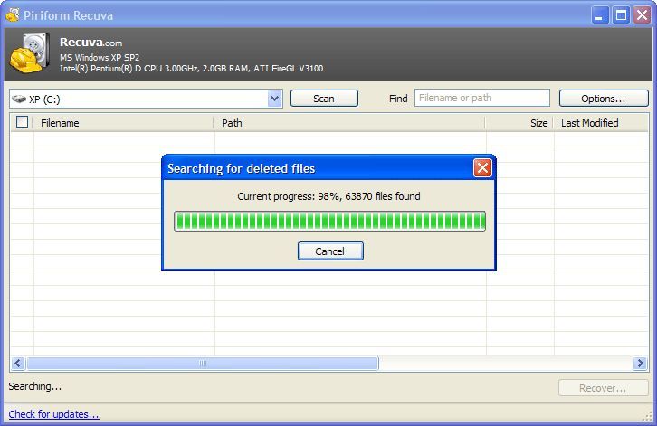Click the 'Searching...' status text
This screenshot has height=426, width=657.
tap(34, 386)
